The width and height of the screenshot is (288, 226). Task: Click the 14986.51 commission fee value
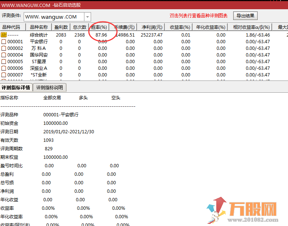pyautogui.click(x=125, y=35)
